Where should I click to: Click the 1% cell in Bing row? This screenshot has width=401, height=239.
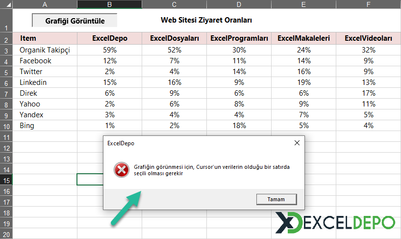click(109, 125)
